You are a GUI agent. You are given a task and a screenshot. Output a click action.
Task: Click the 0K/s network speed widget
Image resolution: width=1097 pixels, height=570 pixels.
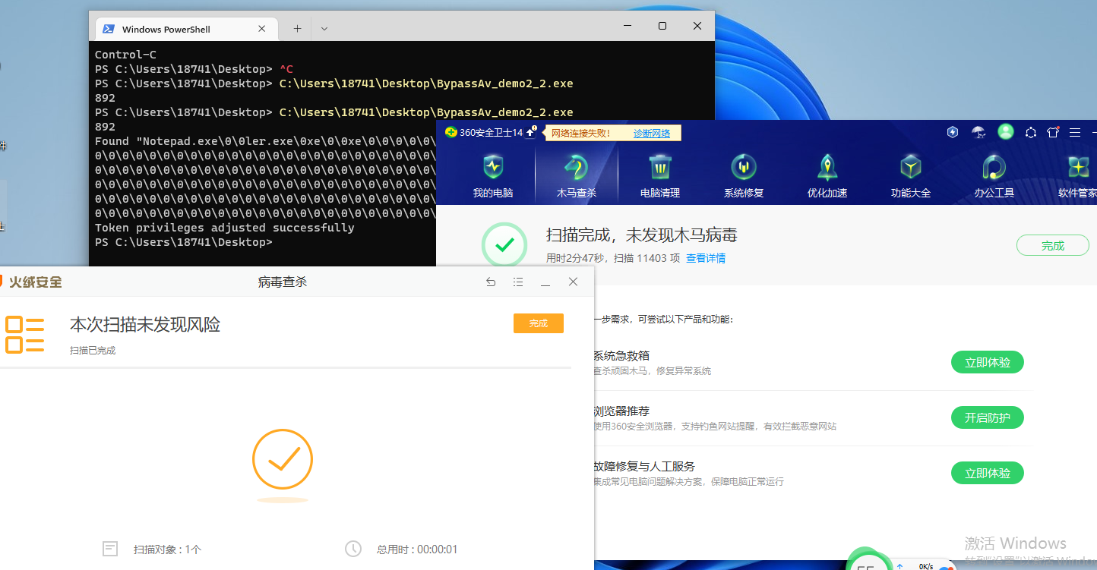[926, 565]
